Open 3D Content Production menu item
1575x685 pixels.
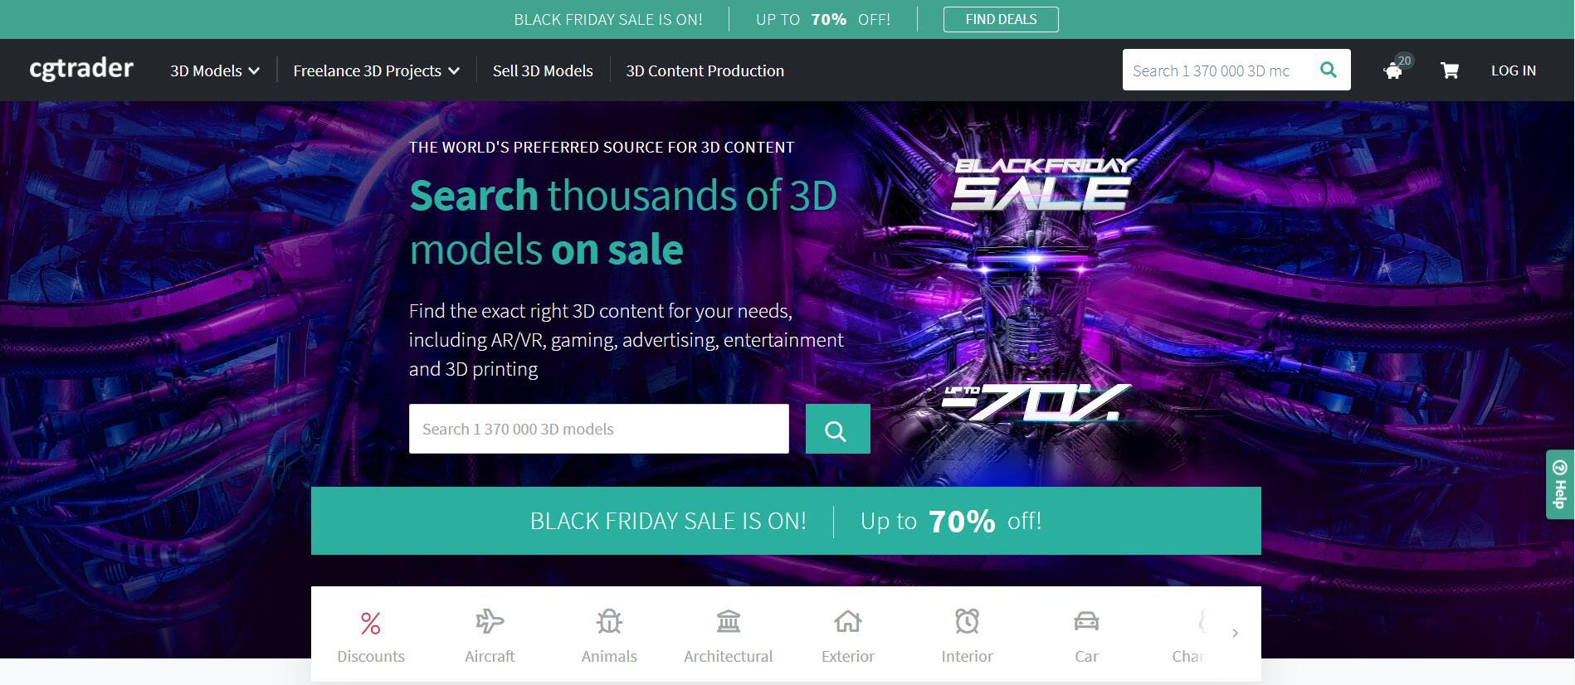click(705, 70)
